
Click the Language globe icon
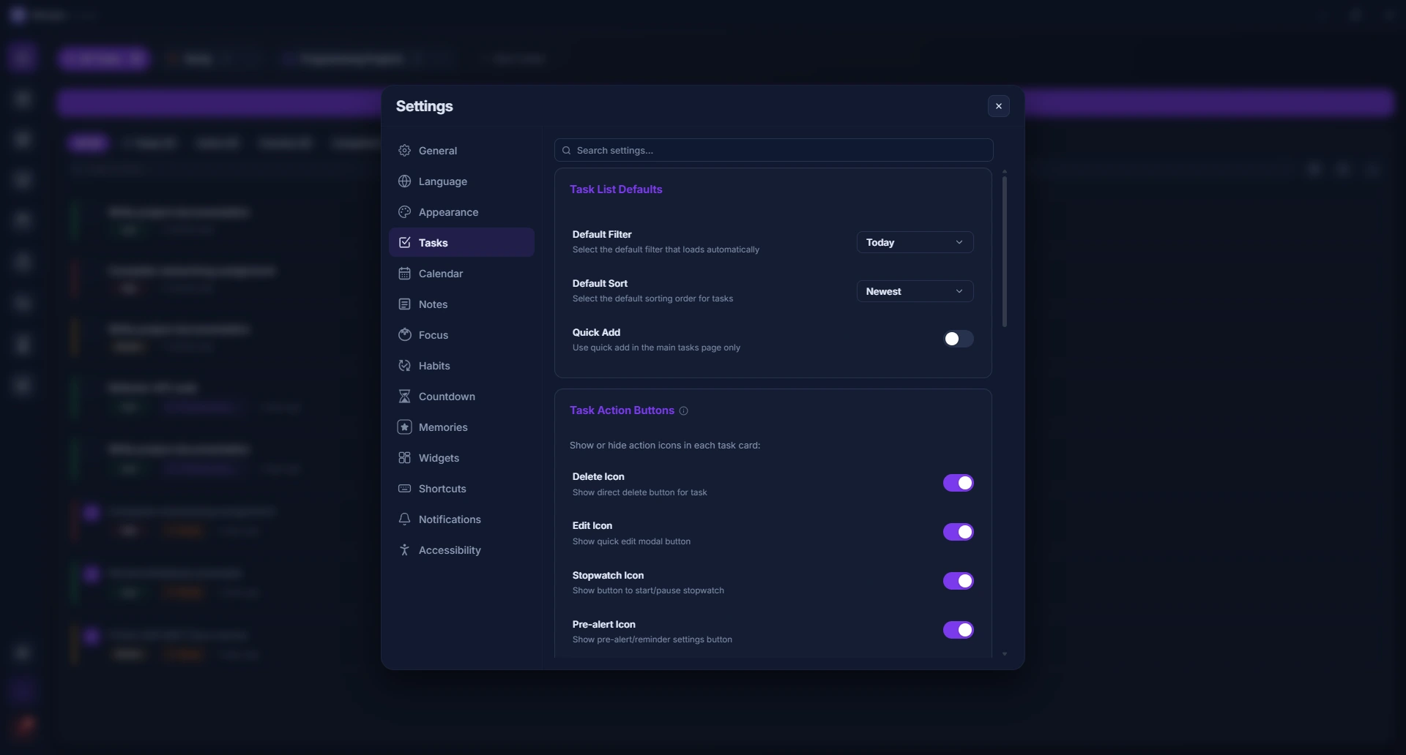tap(404, 181)
